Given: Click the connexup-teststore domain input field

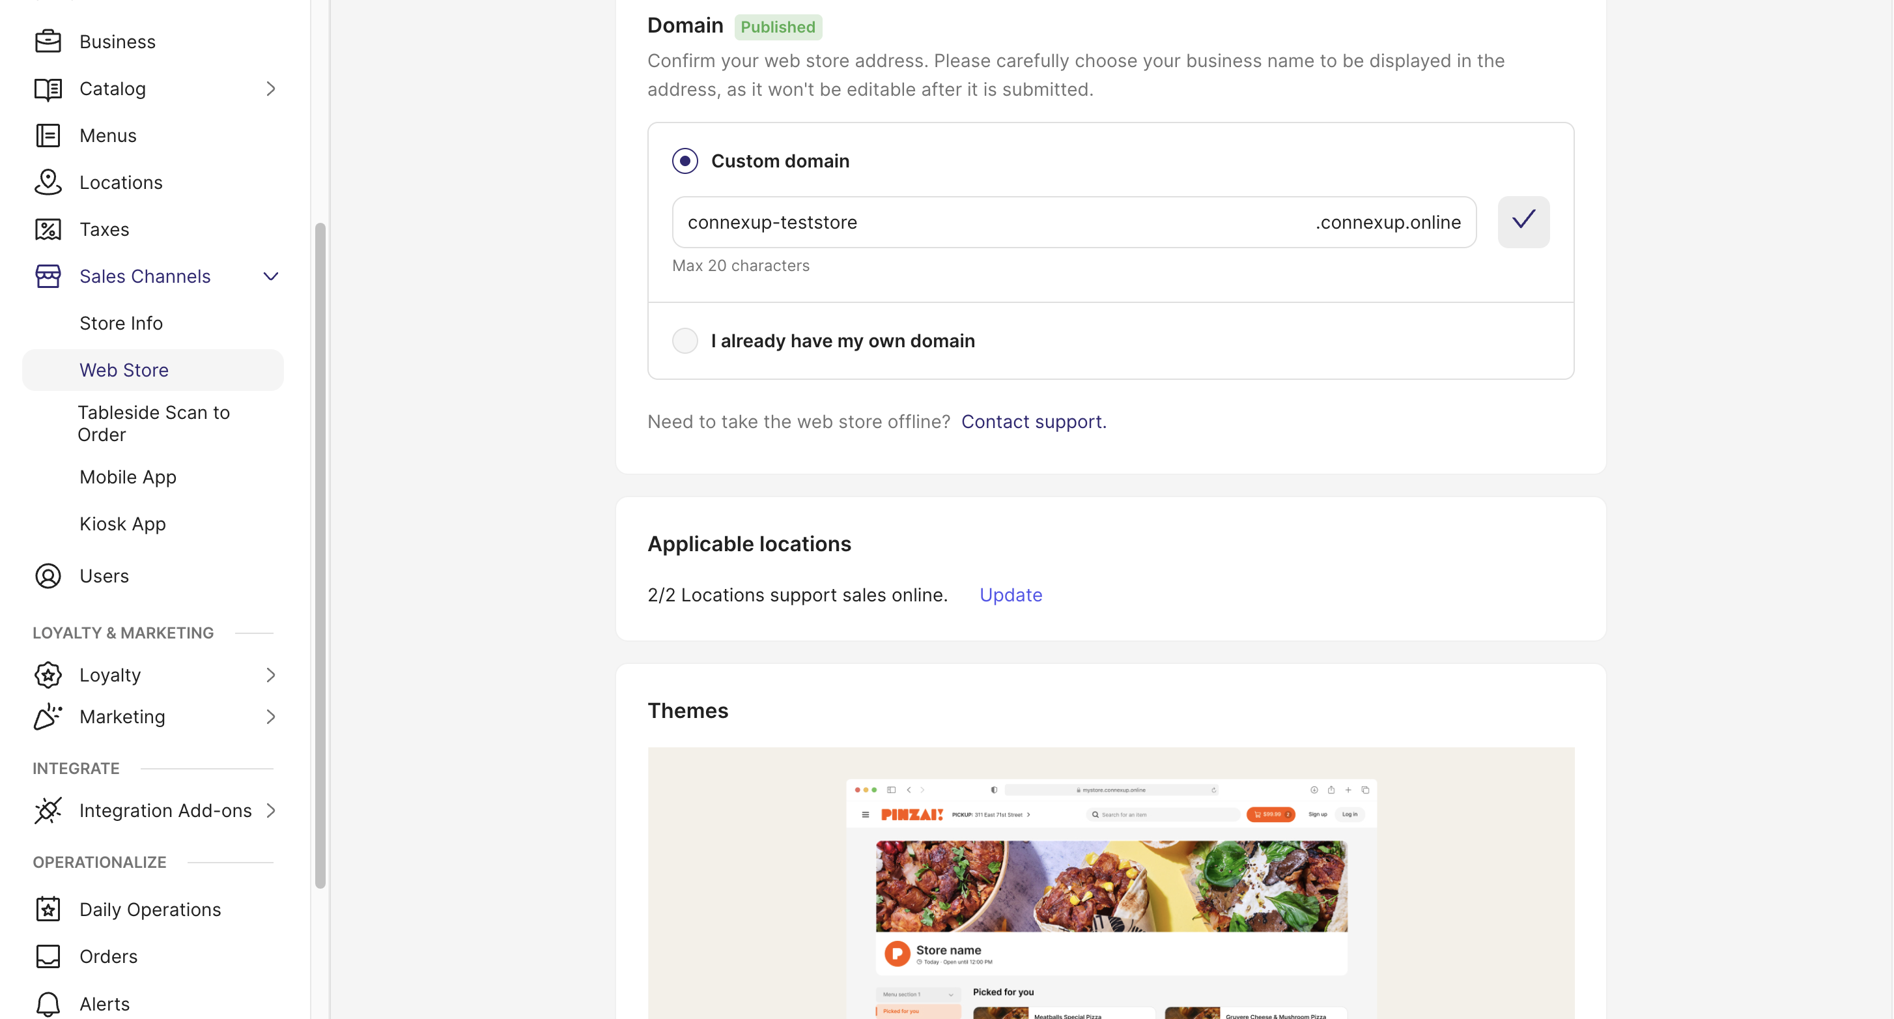Looking at the screenshot, I should click(x=993, y=222).
